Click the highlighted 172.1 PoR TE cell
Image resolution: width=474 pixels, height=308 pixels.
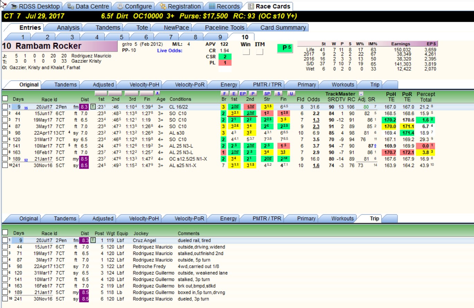(x=407, y=152)
